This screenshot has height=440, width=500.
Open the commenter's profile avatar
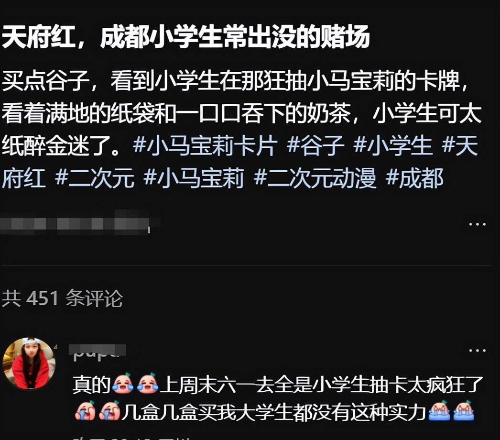click(29, 363)
